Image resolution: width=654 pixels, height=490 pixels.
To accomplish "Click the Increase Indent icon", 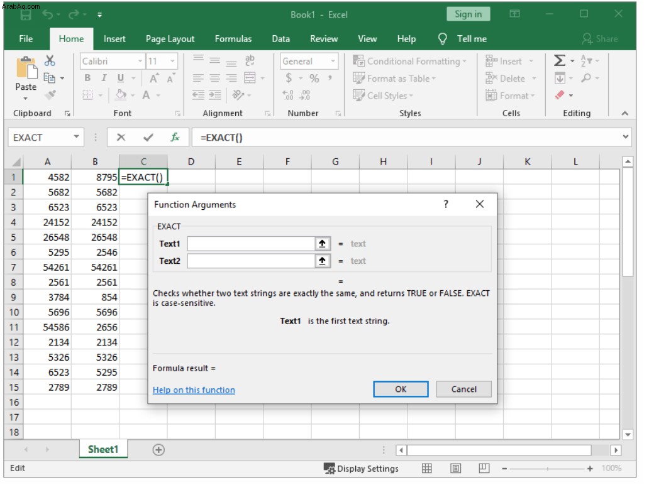I will pos(215,95).
